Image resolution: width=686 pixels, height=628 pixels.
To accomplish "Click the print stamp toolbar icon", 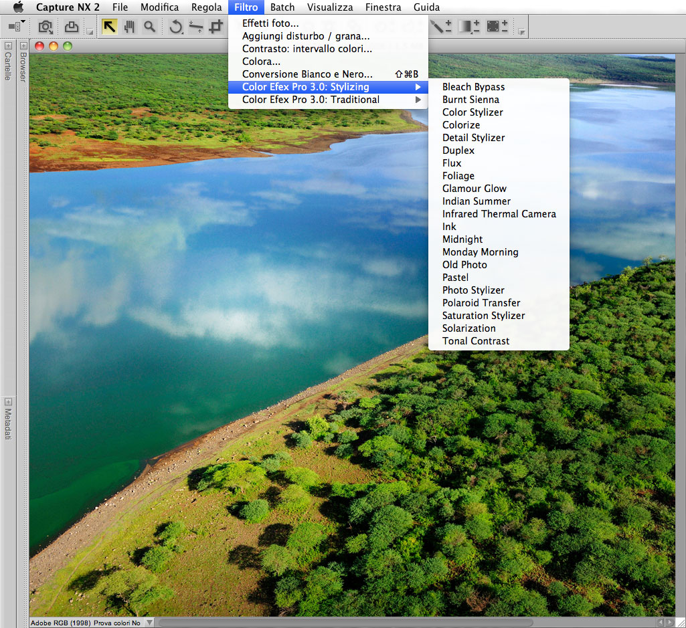I will [72, 27].
